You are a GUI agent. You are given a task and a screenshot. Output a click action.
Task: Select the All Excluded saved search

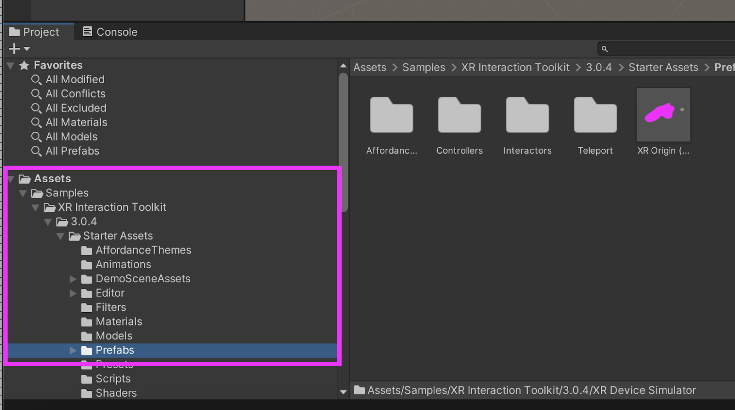coord(76,108)
